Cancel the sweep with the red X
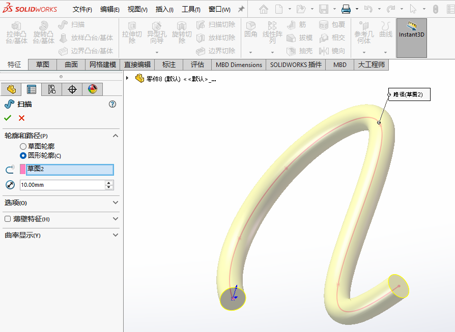The width and height of the screenshot is (455, 332). coord(21,118)
